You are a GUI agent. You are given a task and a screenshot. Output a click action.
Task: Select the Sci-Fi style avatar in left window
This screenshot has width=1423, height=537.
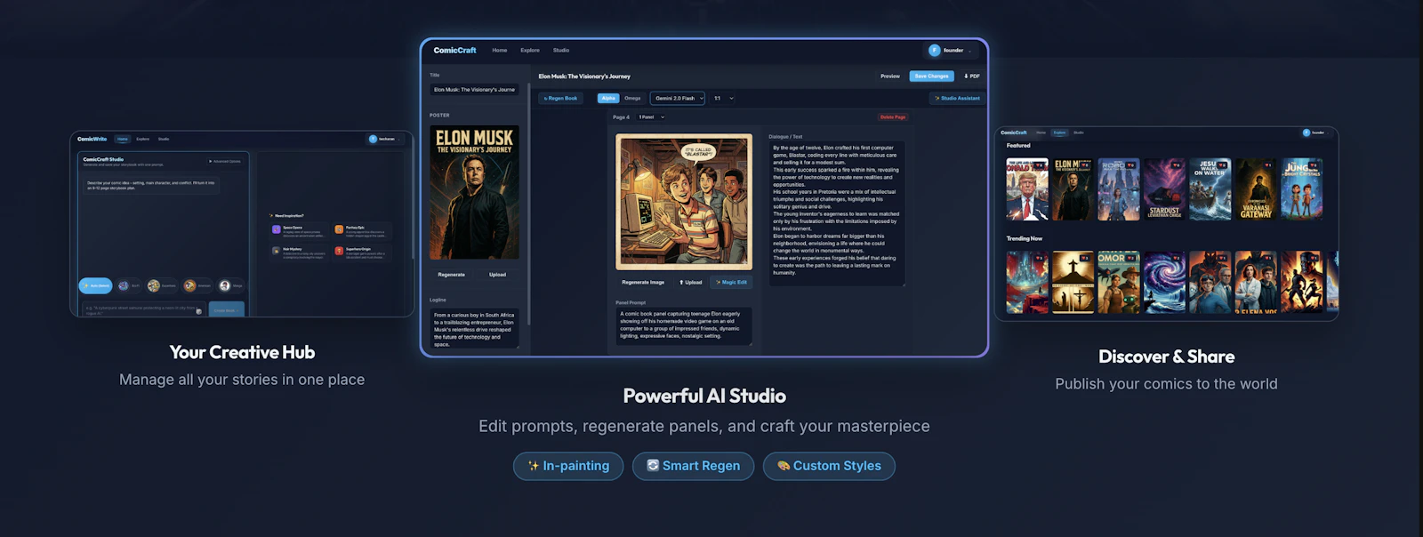click(x=124, y=285)
